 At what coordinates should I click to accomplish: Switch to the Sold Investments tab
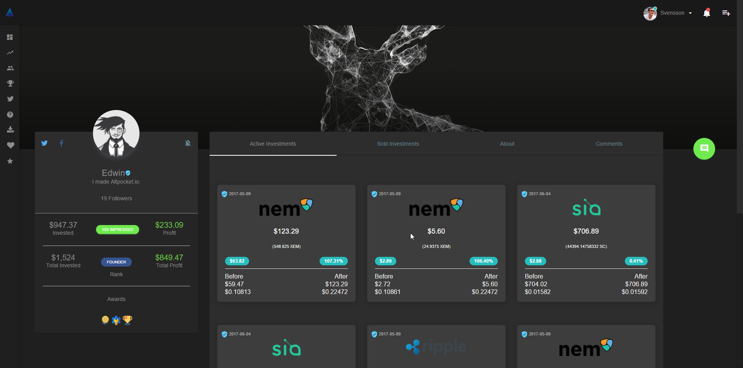pos(398,144)
